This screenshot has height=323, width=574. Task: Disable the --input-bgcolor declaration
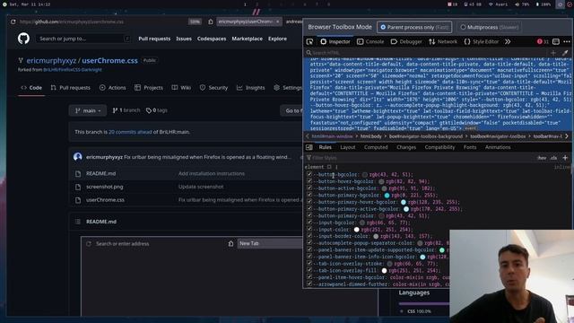pyautogui.click(x=309, y=223)
